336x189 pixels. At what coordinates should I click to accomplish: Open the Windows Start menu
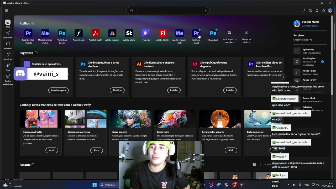[x=94, y=185]
